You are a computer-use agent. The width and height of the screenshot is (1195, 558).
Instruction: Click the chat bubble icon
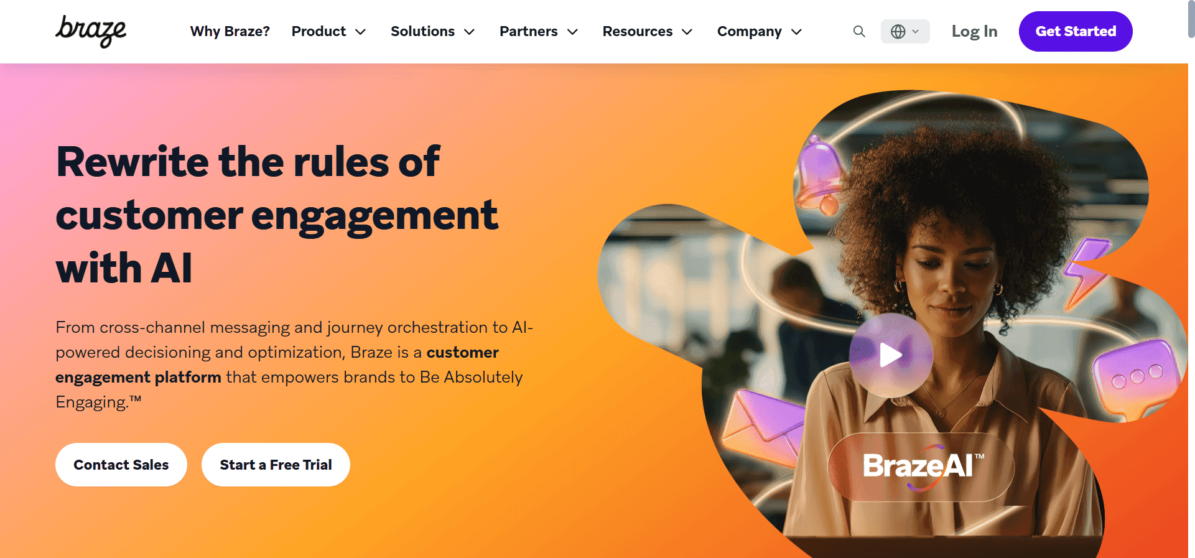pyautogui.click(x=1136, y=377)
